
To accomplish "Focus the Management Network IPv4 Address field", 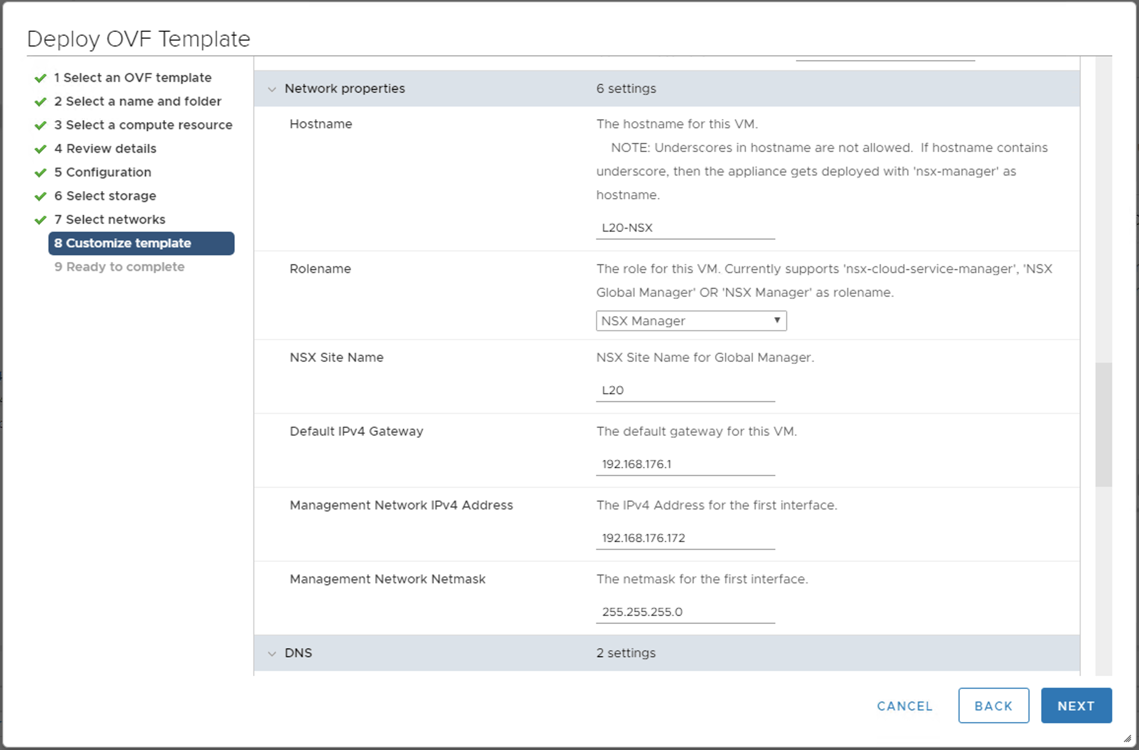I will pyautogui.click(x=685, y=538).
